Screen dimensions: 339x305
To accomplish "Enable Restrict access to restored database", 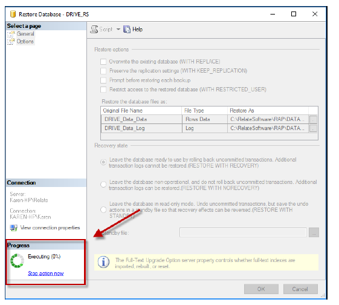I will point(103,90).
